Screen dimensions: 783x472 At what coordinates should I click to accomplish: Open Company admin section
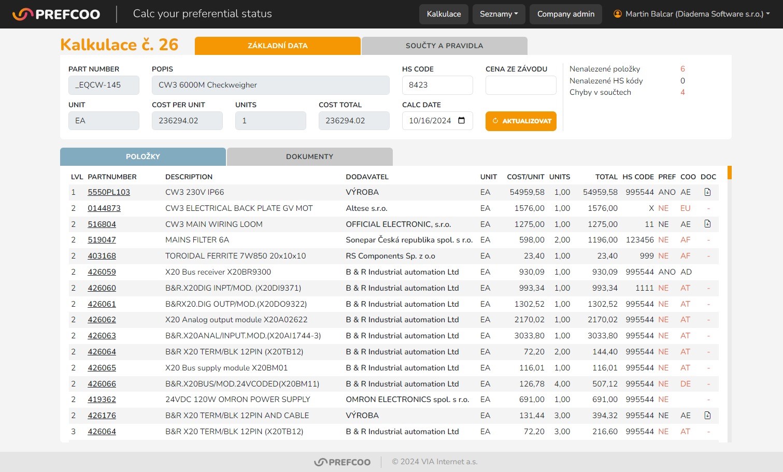pos(566,14)
